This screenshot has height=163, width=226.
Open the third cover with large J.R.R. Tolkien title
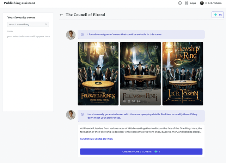pyautogui.click(x=183, y=74)
